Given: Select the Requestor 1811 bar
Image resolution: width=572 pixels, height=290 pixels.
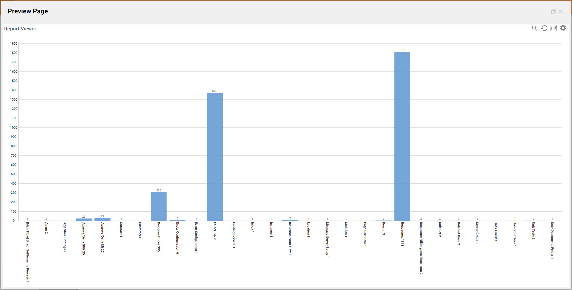Looking at the screenshot, I should 402,136.
